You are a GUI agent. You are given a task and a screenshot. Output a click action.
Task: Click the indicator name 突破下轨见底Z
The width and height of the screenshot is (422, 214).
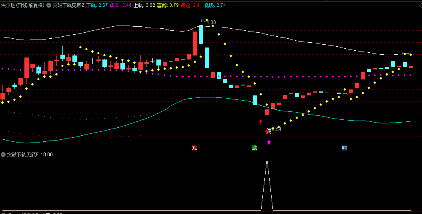[68, 5]
